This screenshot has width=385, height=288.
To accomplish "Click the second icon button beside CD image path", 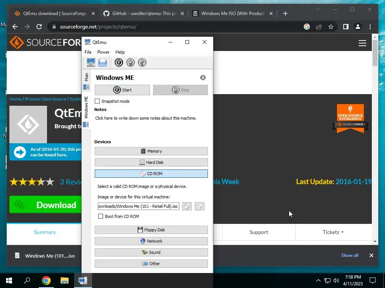I will pos(200,206).
